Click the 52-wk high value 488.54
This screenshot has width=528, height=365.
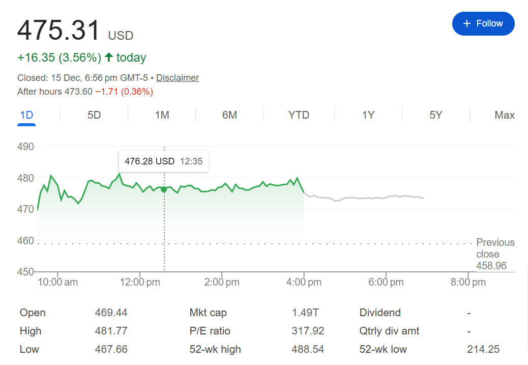click(308, 349)
